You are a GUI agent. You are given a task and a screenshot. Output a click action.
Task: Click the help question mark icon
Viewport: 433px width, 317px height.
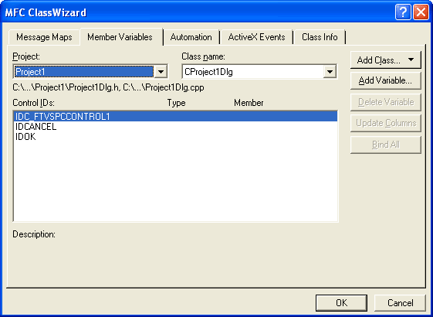click(x=403, y=12)
